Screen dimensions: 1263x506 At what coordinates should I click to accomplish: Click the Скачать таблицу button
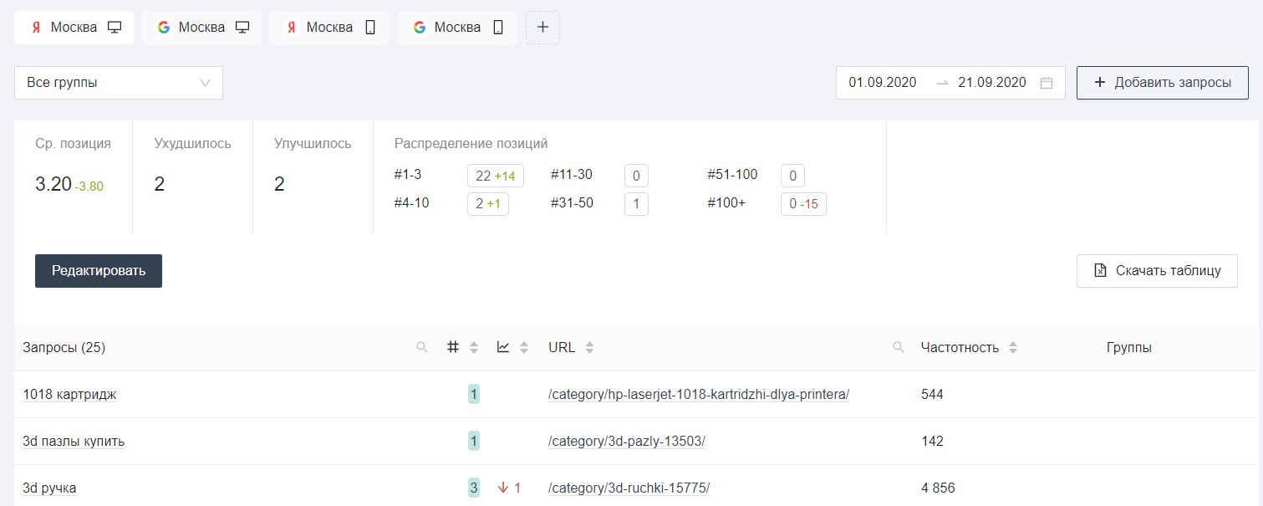tap(1157, 271)
